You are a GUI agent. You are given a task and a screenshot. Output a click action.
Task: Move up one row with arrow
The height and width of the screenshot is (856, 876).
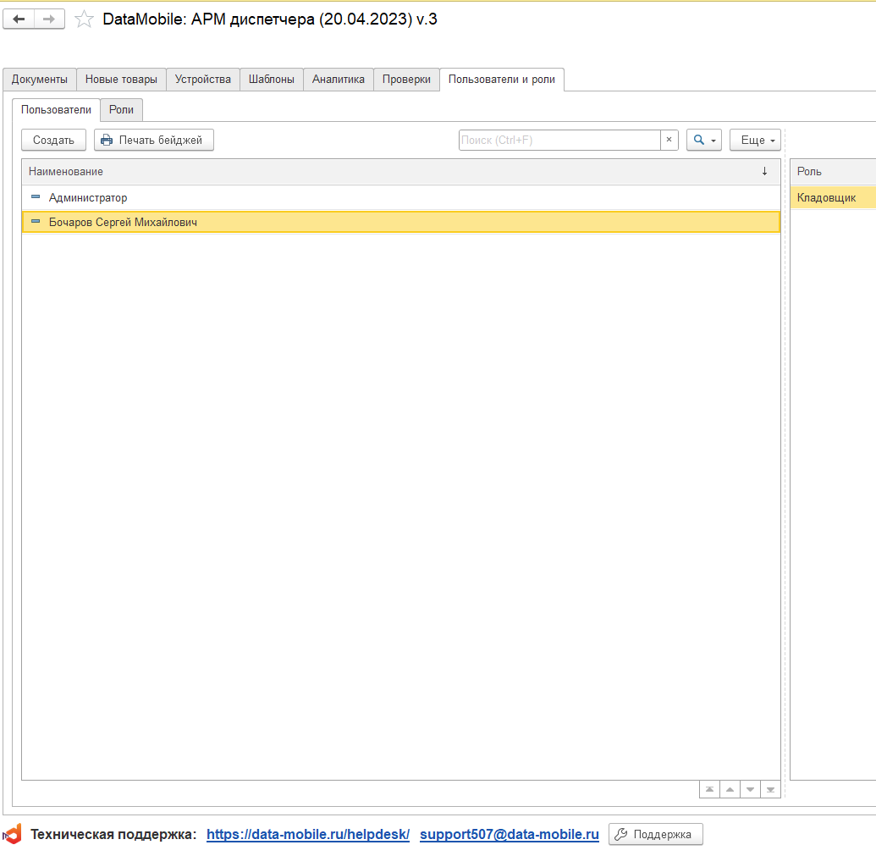(730, 790)
